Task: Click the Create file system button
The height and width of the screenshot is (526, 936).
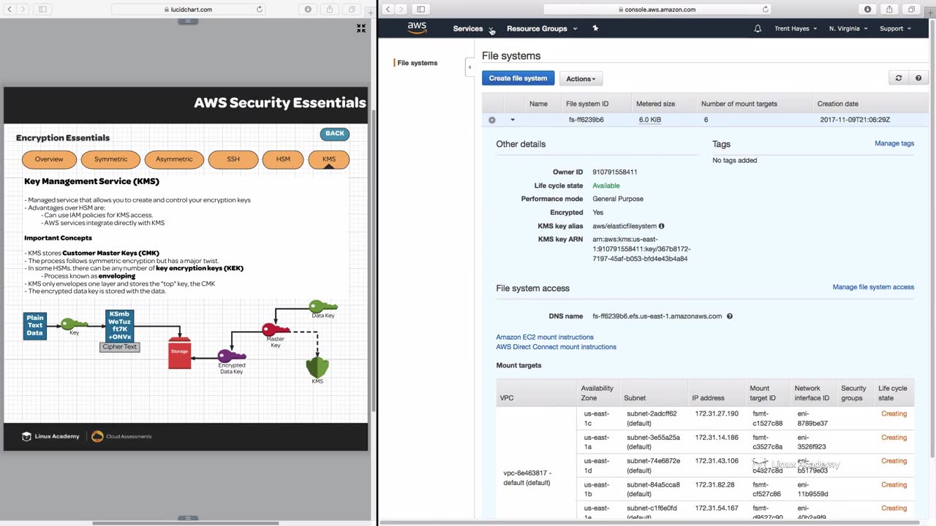Action: click(518, 78)
